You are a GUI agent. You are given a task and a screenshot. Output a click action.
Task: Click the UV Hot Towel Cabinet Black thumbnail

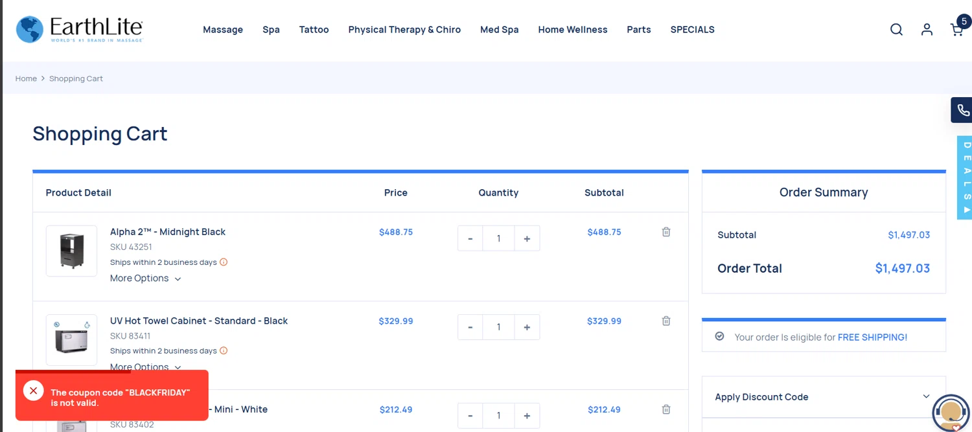(x=71, y=340)
